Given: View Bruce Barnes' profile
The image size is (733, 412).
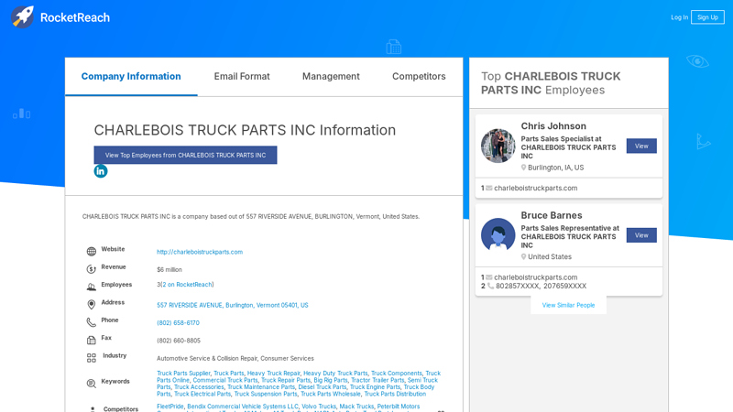Looking at the screenshot, I should (x=641, y=235).
